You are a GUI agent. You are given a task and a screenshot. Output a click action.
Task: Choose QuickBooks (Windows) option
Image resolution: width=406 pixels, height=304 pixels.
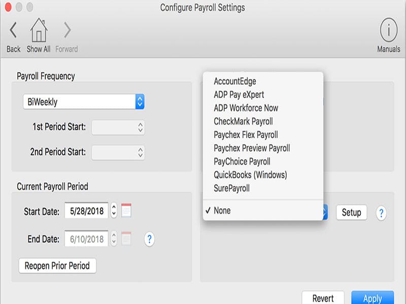tap(250, 175)
